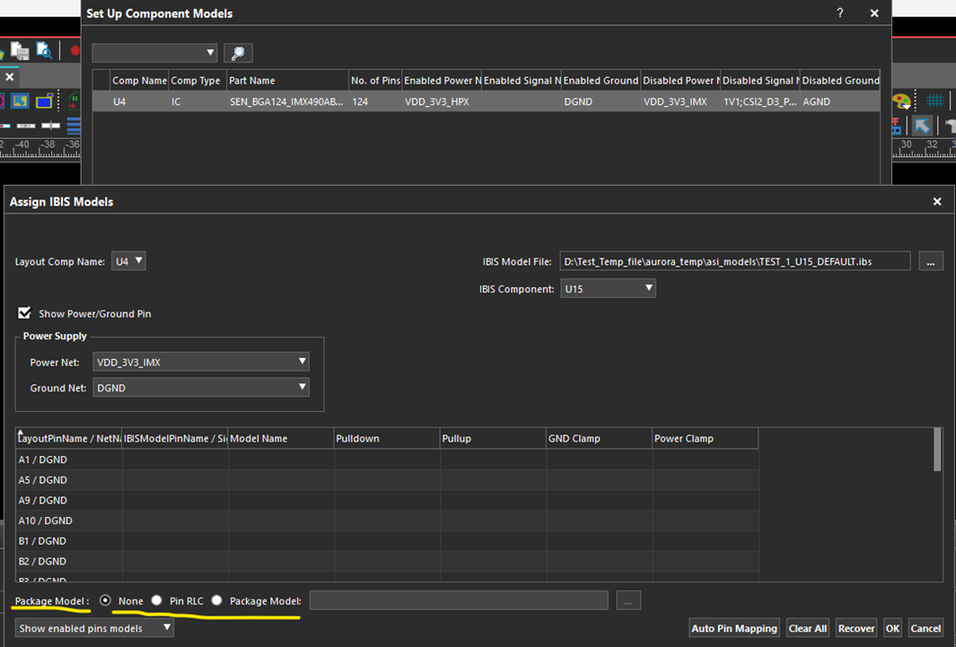Click the Pullup column header
This screenshot has height=647, width=956.
[493, 438]
